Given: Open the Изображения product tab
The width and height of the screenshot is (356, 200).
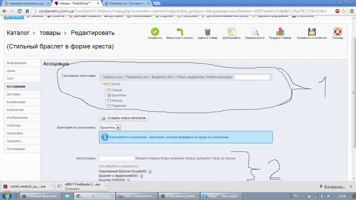Looking at the screenshot, I should 22,118.
